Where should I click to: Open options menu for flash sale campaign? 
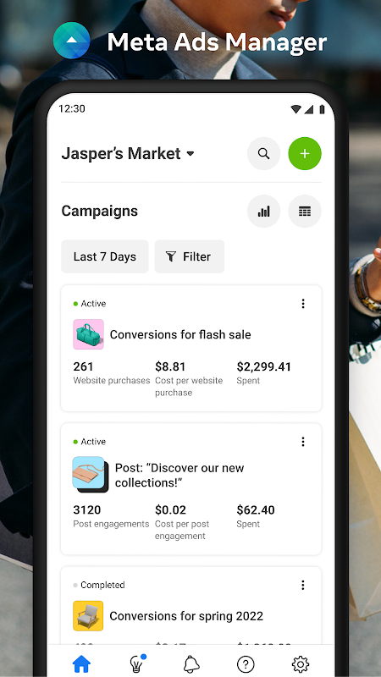point(303,304)
